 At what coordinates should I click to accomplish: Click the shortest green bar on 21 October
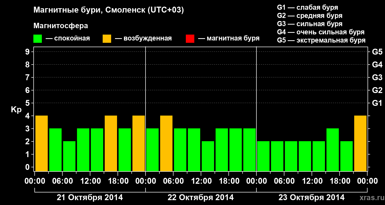point(69,156)
